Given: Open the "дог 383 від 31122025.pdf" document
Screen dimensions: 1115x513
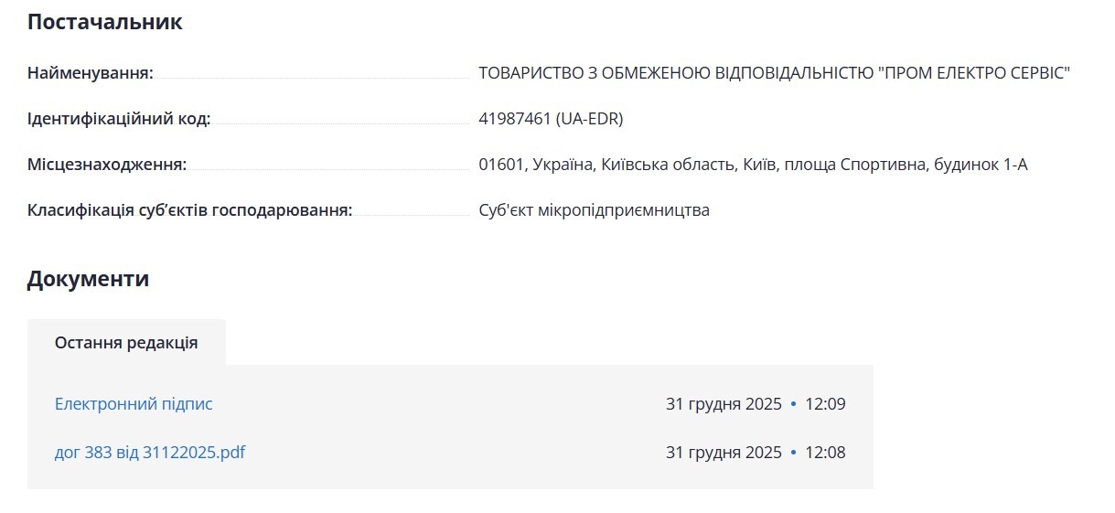Looking at the screenshot, I should pyautogui.click(x=150, y=453).
